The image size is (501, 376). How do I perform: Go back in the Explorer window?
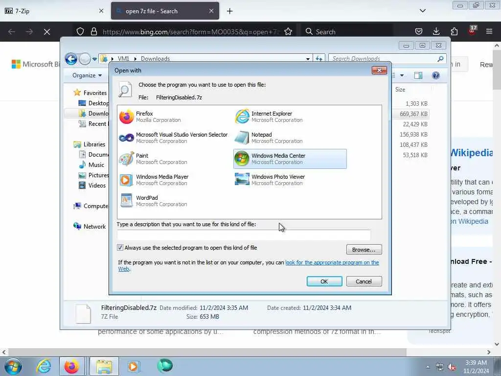point(71,59)
